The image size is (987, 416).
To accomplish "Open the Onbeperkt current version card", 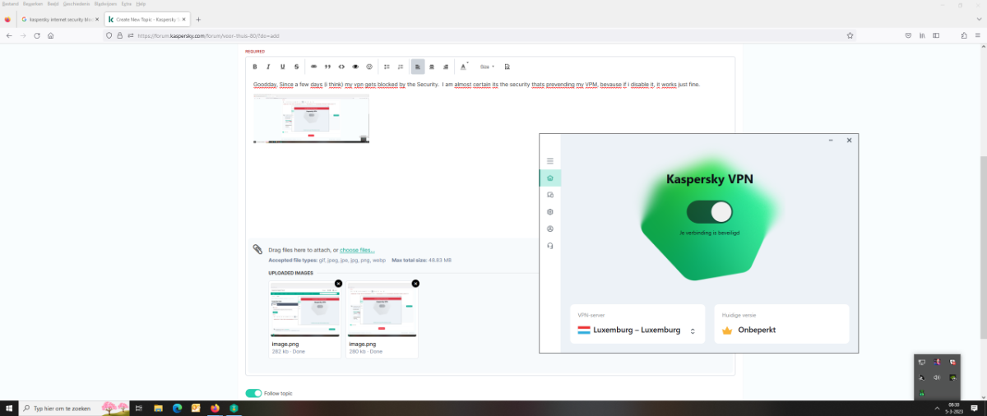I will coord(781,326).
